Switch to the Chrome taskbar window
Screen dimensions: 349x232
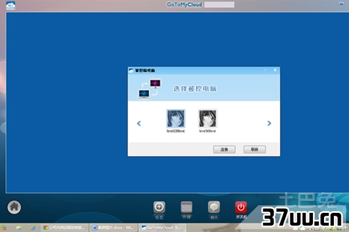click(x=64, y=227)
